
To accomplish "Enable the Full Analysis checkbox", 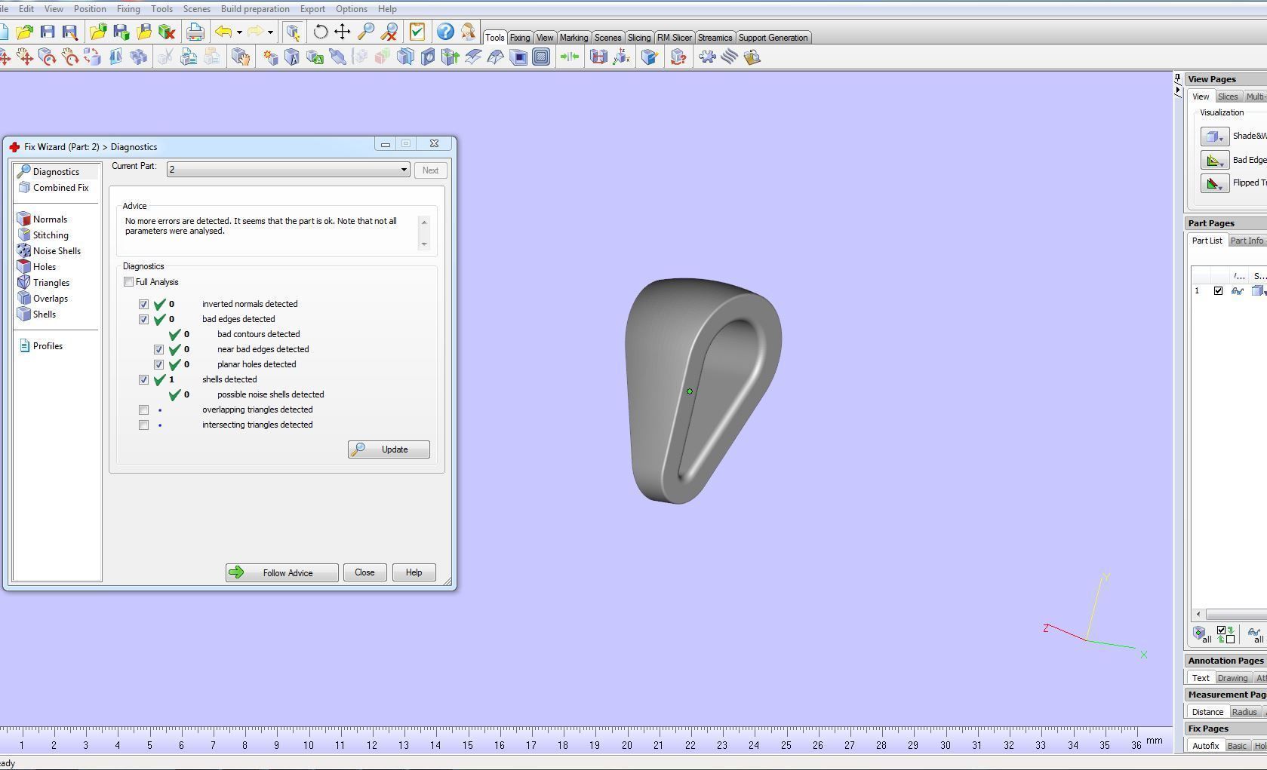I will (129, 282).
